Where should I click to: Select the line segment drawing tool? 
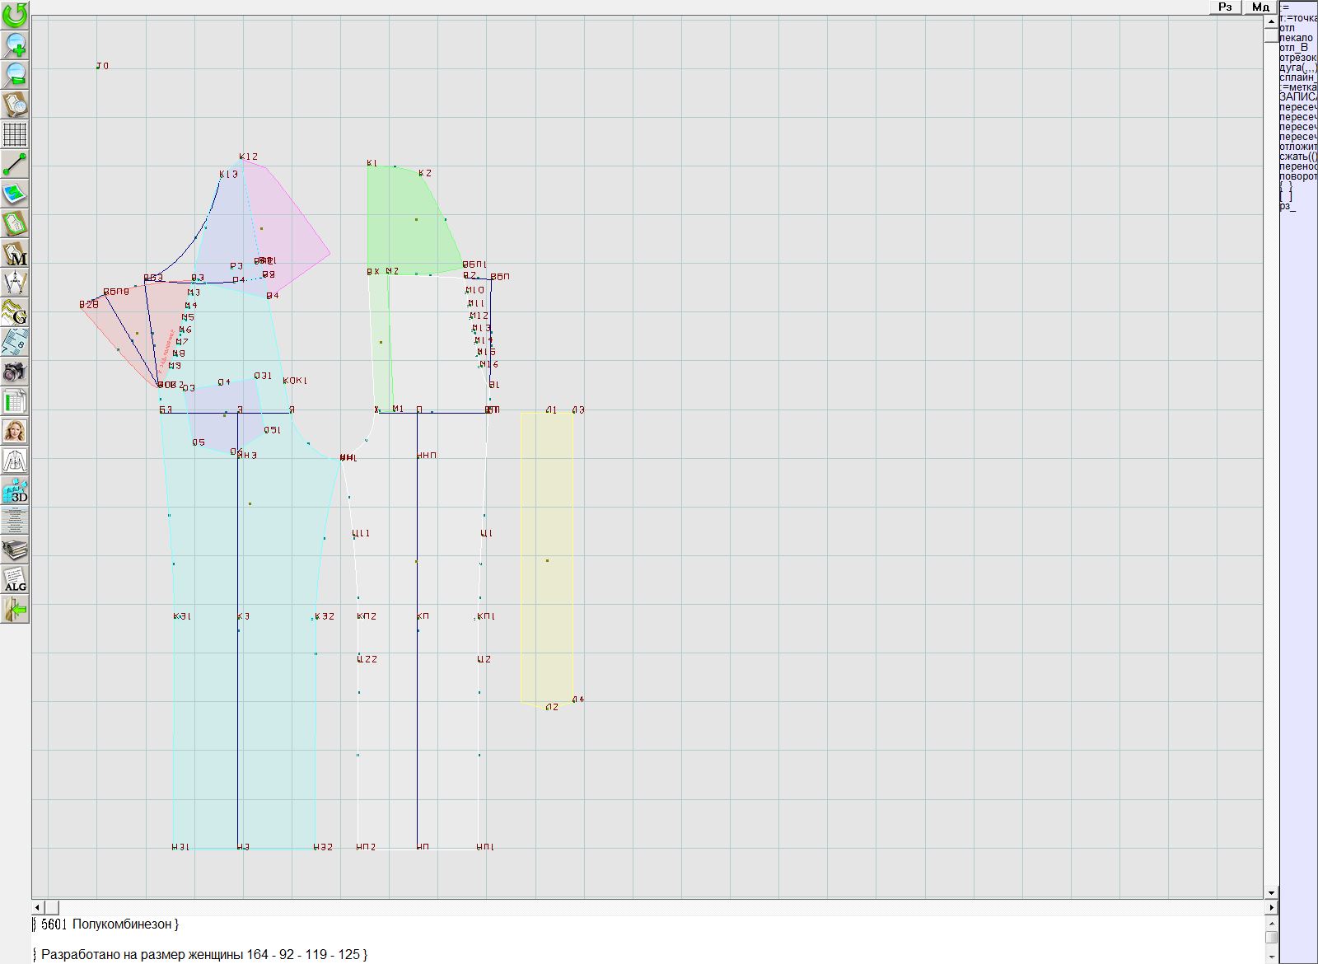pyautogui.click(x=15, y=164)
